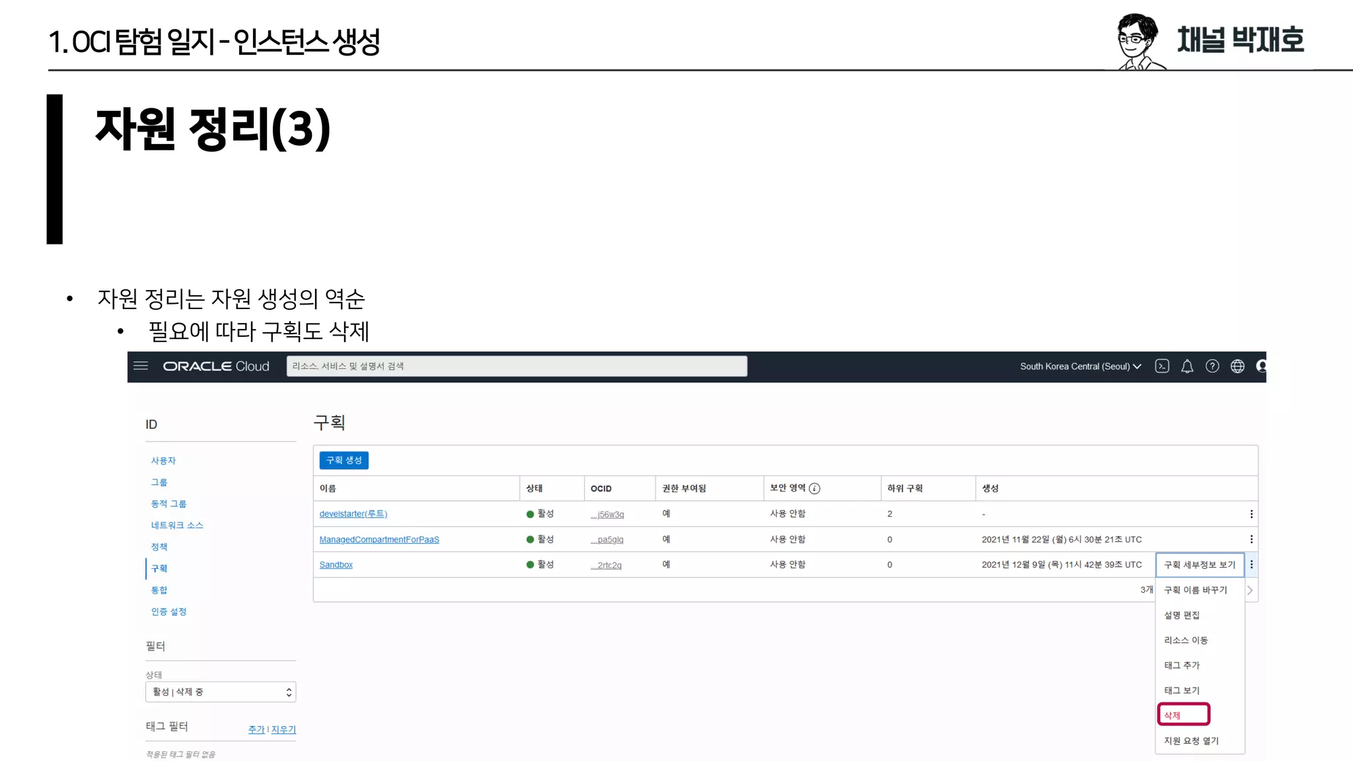
Task: Go to next page arrow in table footer
Action: point(1250,590)
